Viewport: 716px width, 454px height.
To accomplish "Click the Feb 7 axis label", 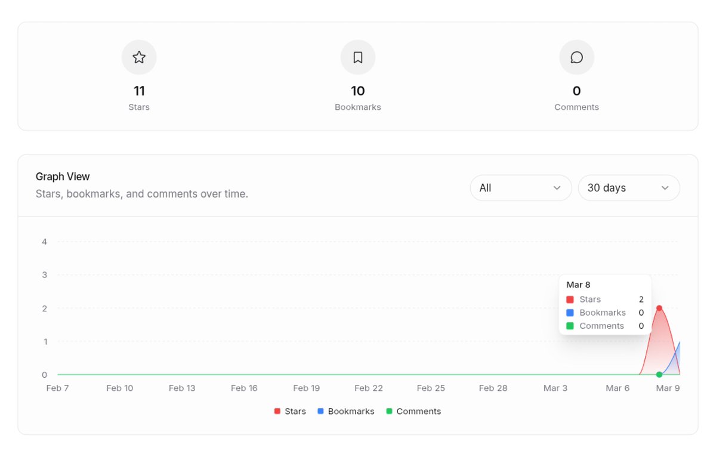I will click(58, 388).
